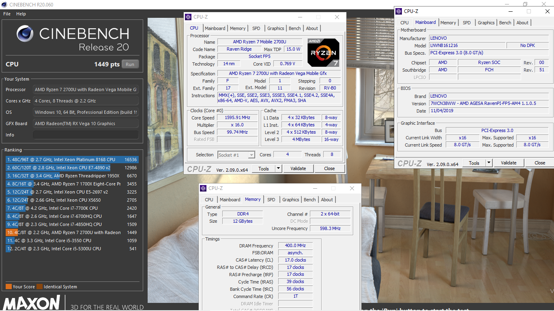The height and width of the screenshot is (311, 554).
Task: Open the Help menu in Cinebench
Action: coord(21,14)
